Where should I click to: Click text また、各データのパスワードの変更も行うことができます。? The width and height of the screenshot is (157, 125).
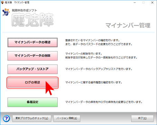coord(99,44)
